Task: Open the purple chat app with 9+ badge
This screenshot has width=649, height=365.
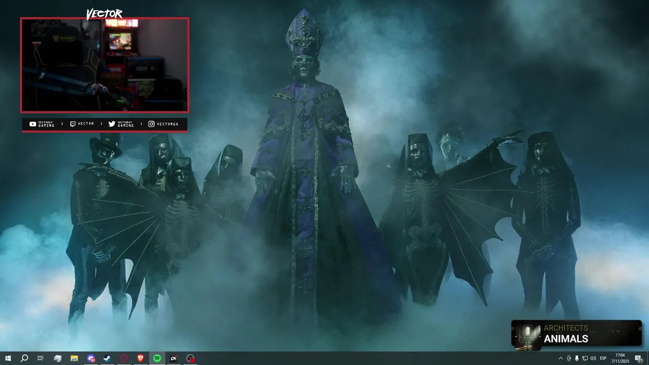Action: pos(91,358)
